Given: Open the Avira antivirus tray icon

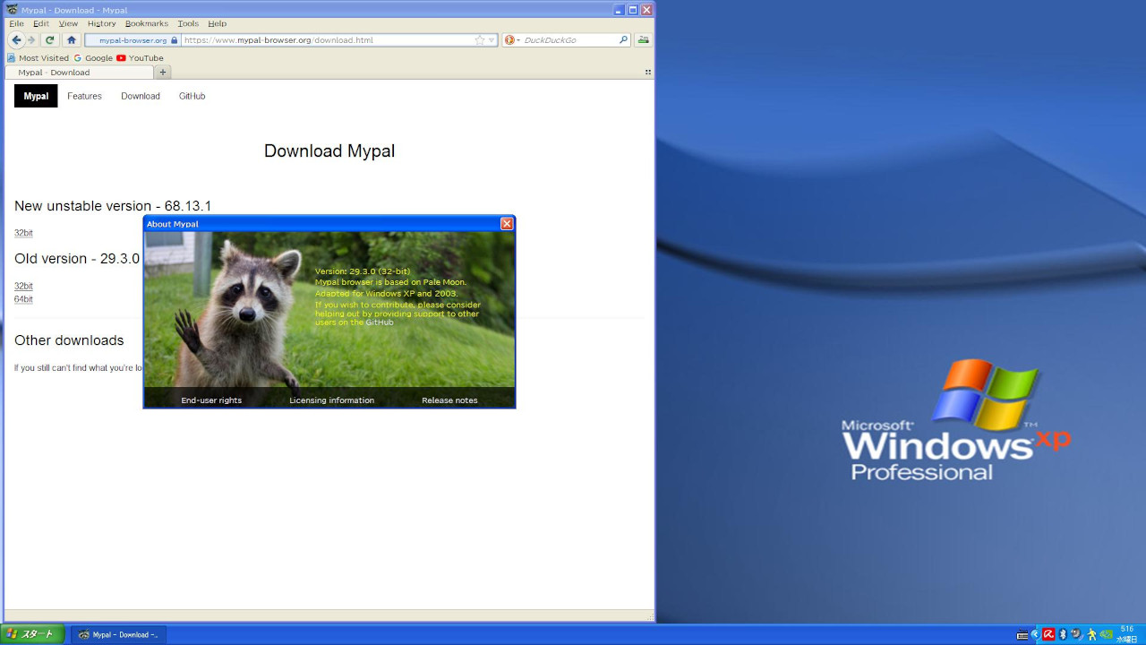Looking at the screenshot, I should coord(1048,634).
